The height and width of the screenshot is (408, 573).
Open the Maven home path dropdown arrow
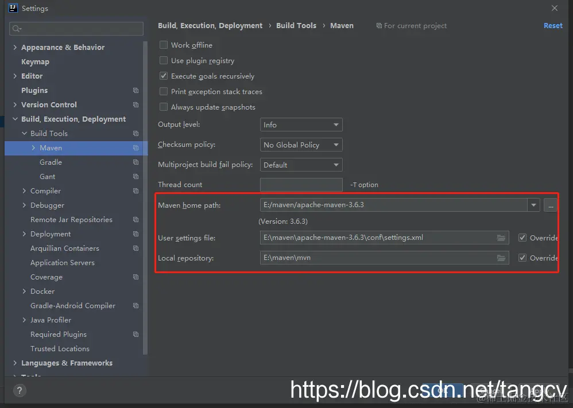tap(533, 205)
